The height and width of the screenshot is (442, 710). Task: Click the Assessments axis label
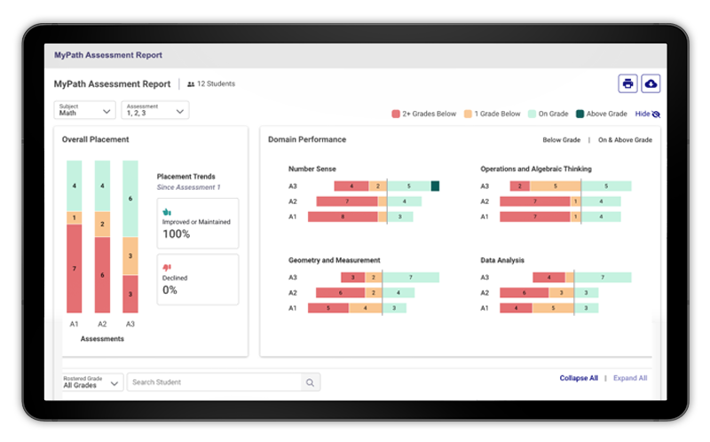pyautogui.click(x=102, y=339)
